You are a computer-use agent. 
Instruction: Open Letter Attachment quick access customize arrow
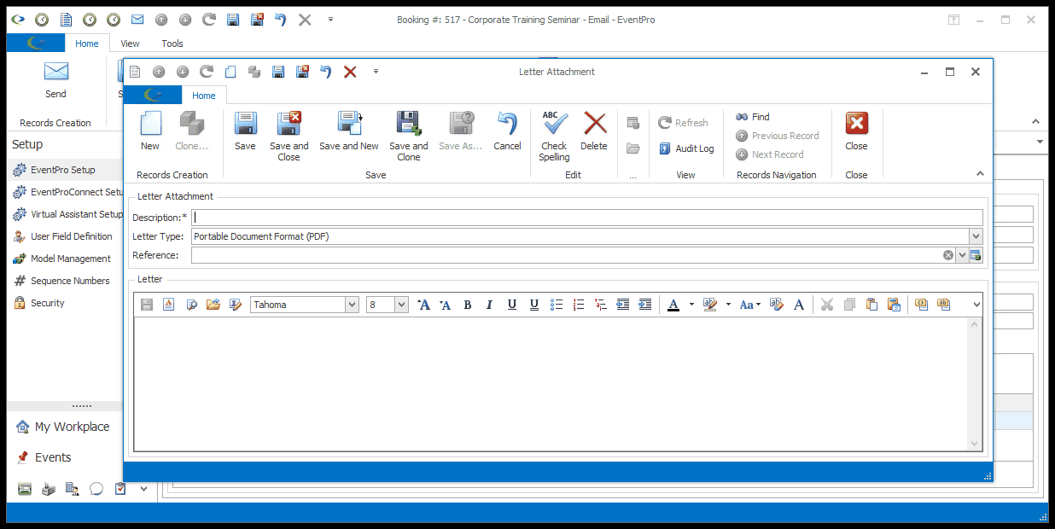(x=376, y=72)
